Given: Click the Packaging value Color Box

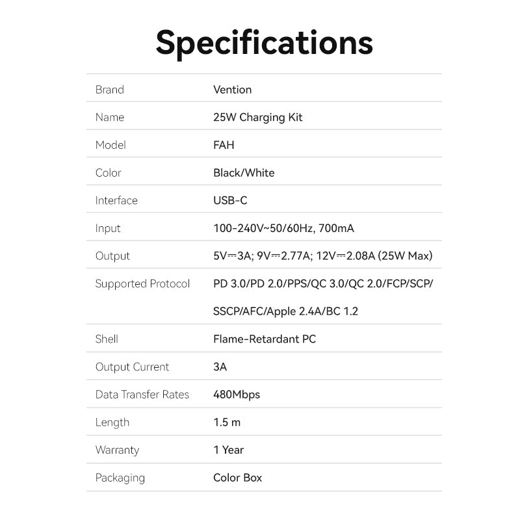Looking at the screenshot, I should coord(237,478).
